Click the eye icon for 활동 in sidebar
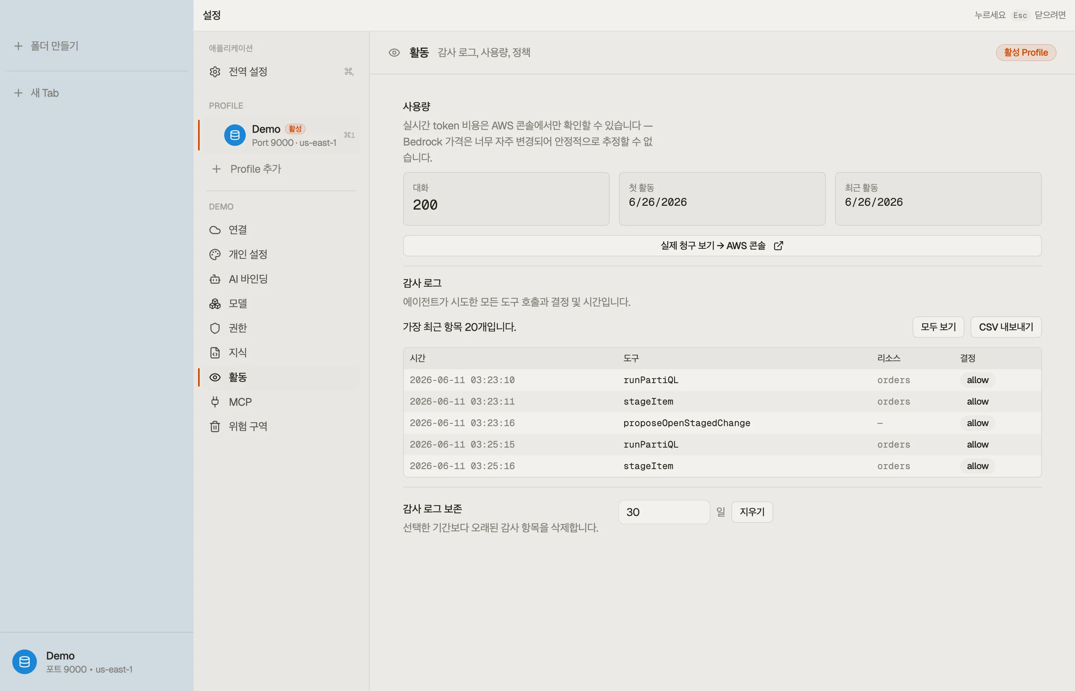The image size is (1075, 691). coord(215,377)
